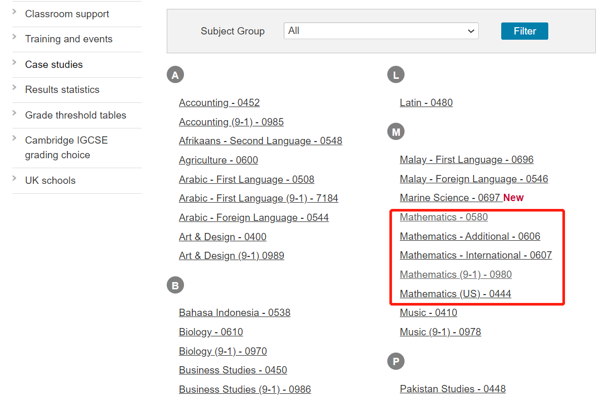Click the UK schools chevron icon
The image size is (611, 398).
point(15,178)
